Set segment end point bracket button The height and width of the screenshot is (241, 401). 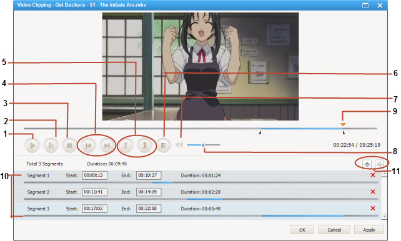[x=145, y=146]
